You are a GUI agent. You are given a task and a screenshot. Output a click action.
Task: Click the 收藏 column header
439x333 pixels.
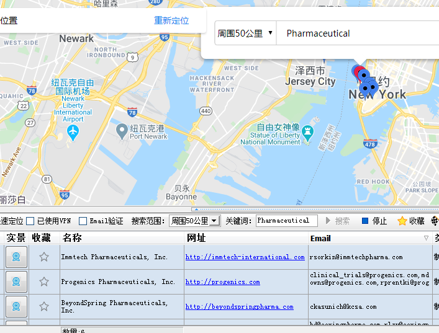pos(44,238)
